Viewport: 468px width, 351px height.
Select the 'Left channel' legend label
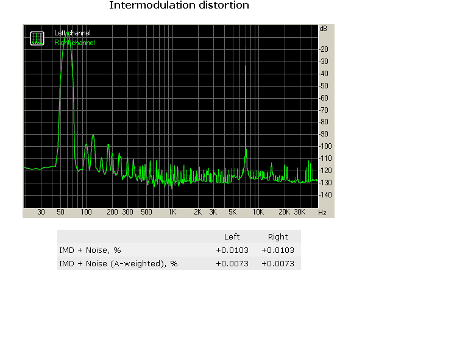tap(73, 33)
